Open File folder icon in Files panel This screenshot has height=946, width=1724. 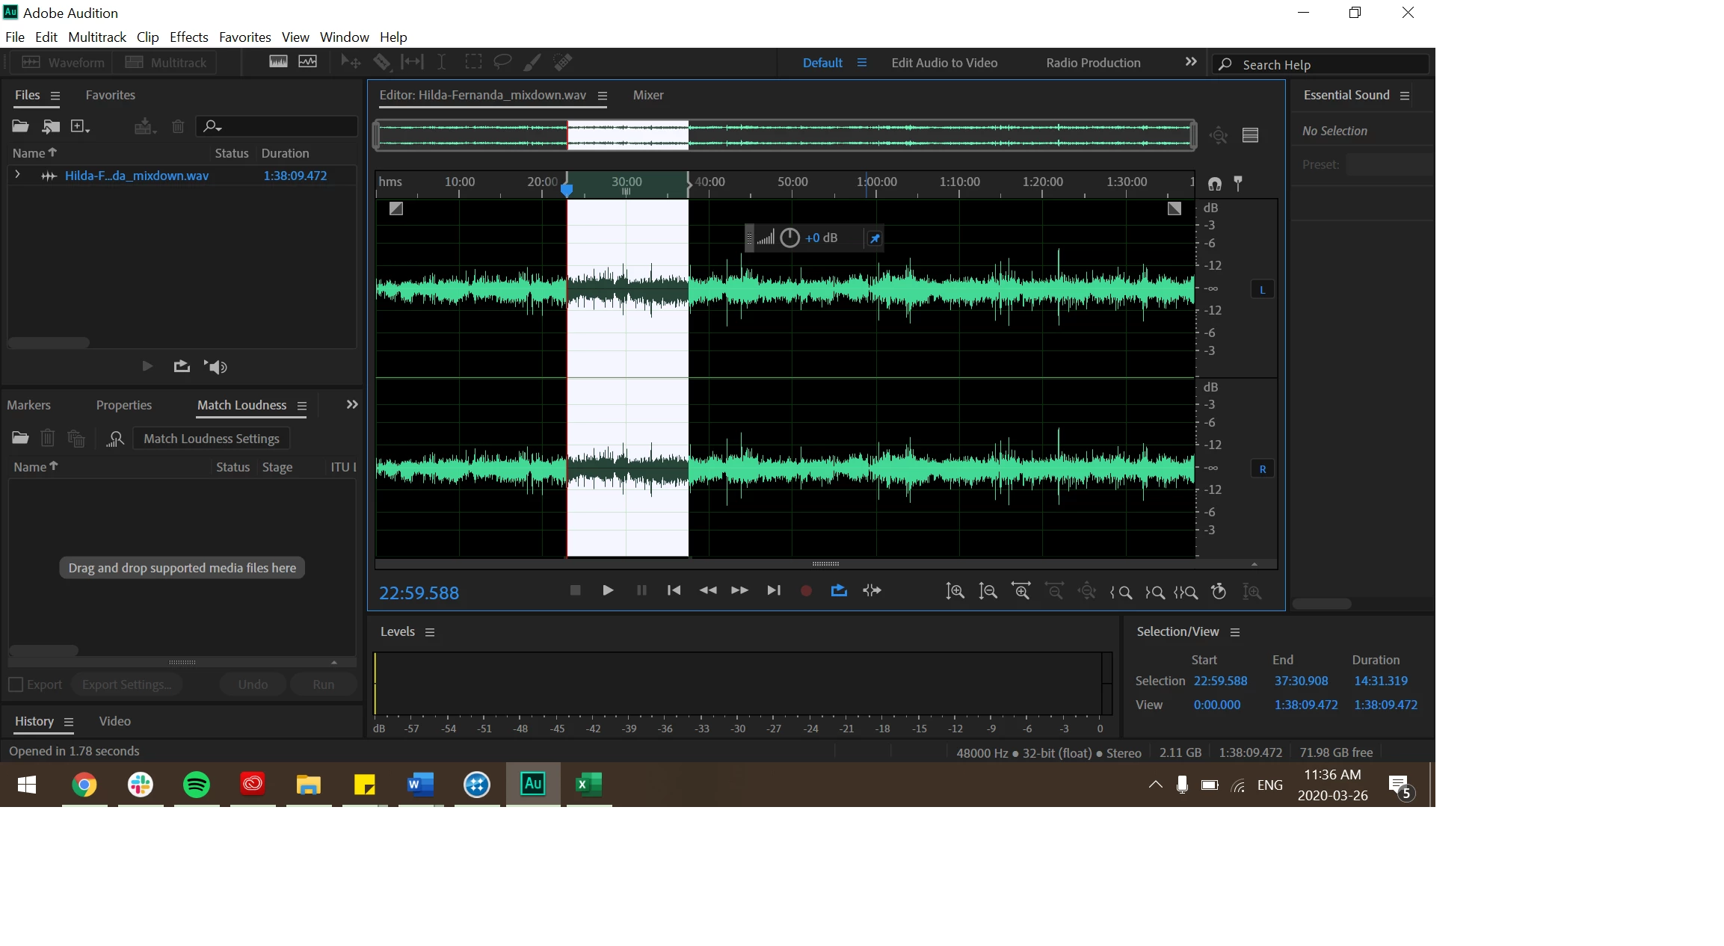(20, 126)
